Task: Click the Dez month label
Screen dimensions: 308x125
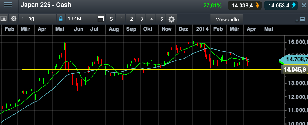Action: (x=183, y=29)
